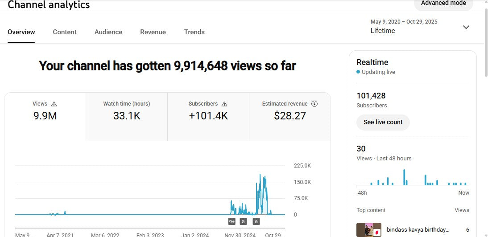
Task: Click the Shorts badge on top content thumbnail
Action: click(376, 232)
